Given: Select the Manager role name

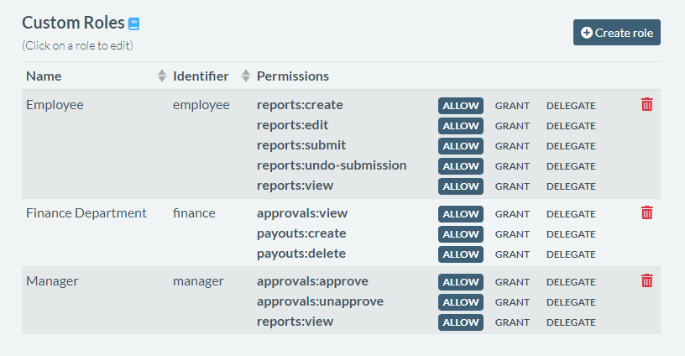Looking at the screenshot, I should pyautogui.click(x=52, y=281).
